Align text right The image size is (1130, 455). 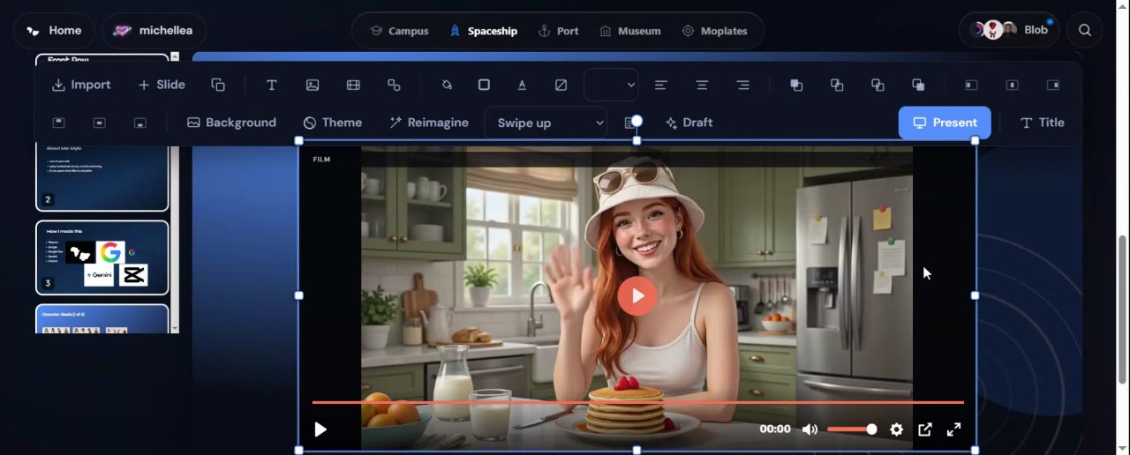pos(742,85)
